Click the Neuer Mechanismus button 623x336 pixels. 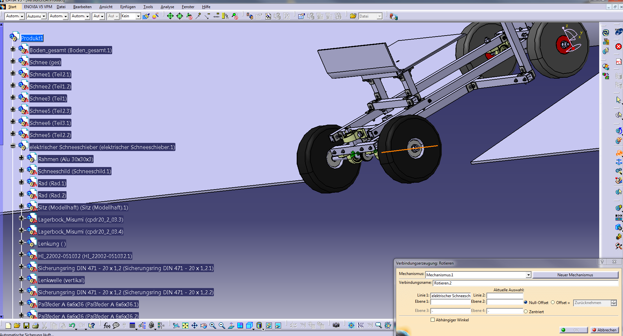point(575,275)
